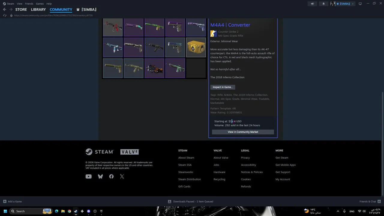Select the olive green AK-47 item

pyautogui.click(x=133, y=68)
